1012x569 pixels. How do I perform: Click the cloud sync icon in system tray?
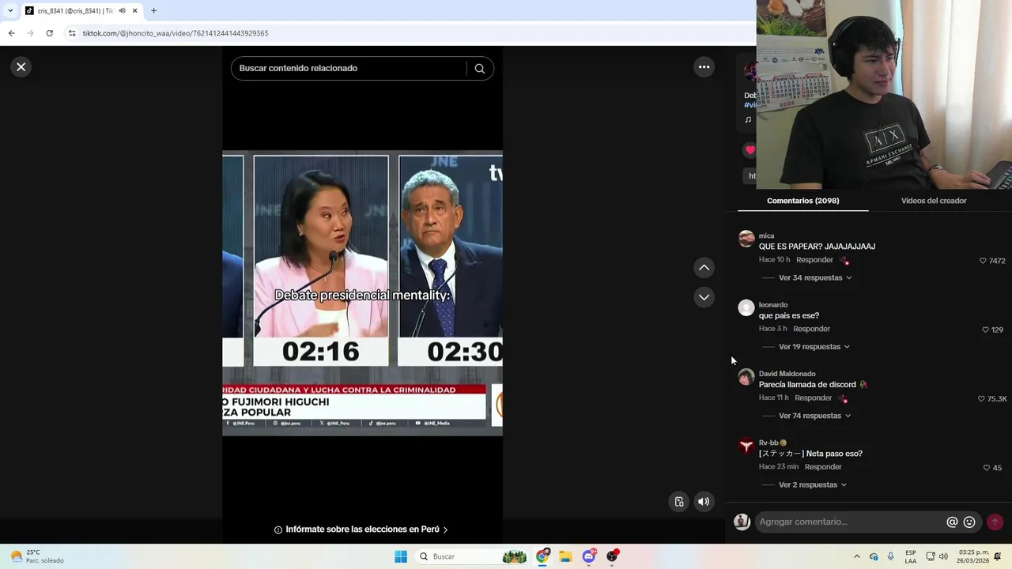point(874,556)
